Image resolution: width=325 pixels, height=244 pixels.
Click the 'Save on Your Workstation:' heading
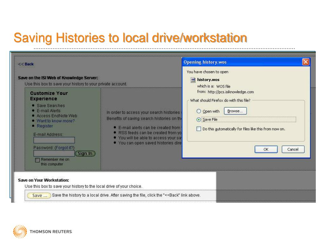click(43, 180)
